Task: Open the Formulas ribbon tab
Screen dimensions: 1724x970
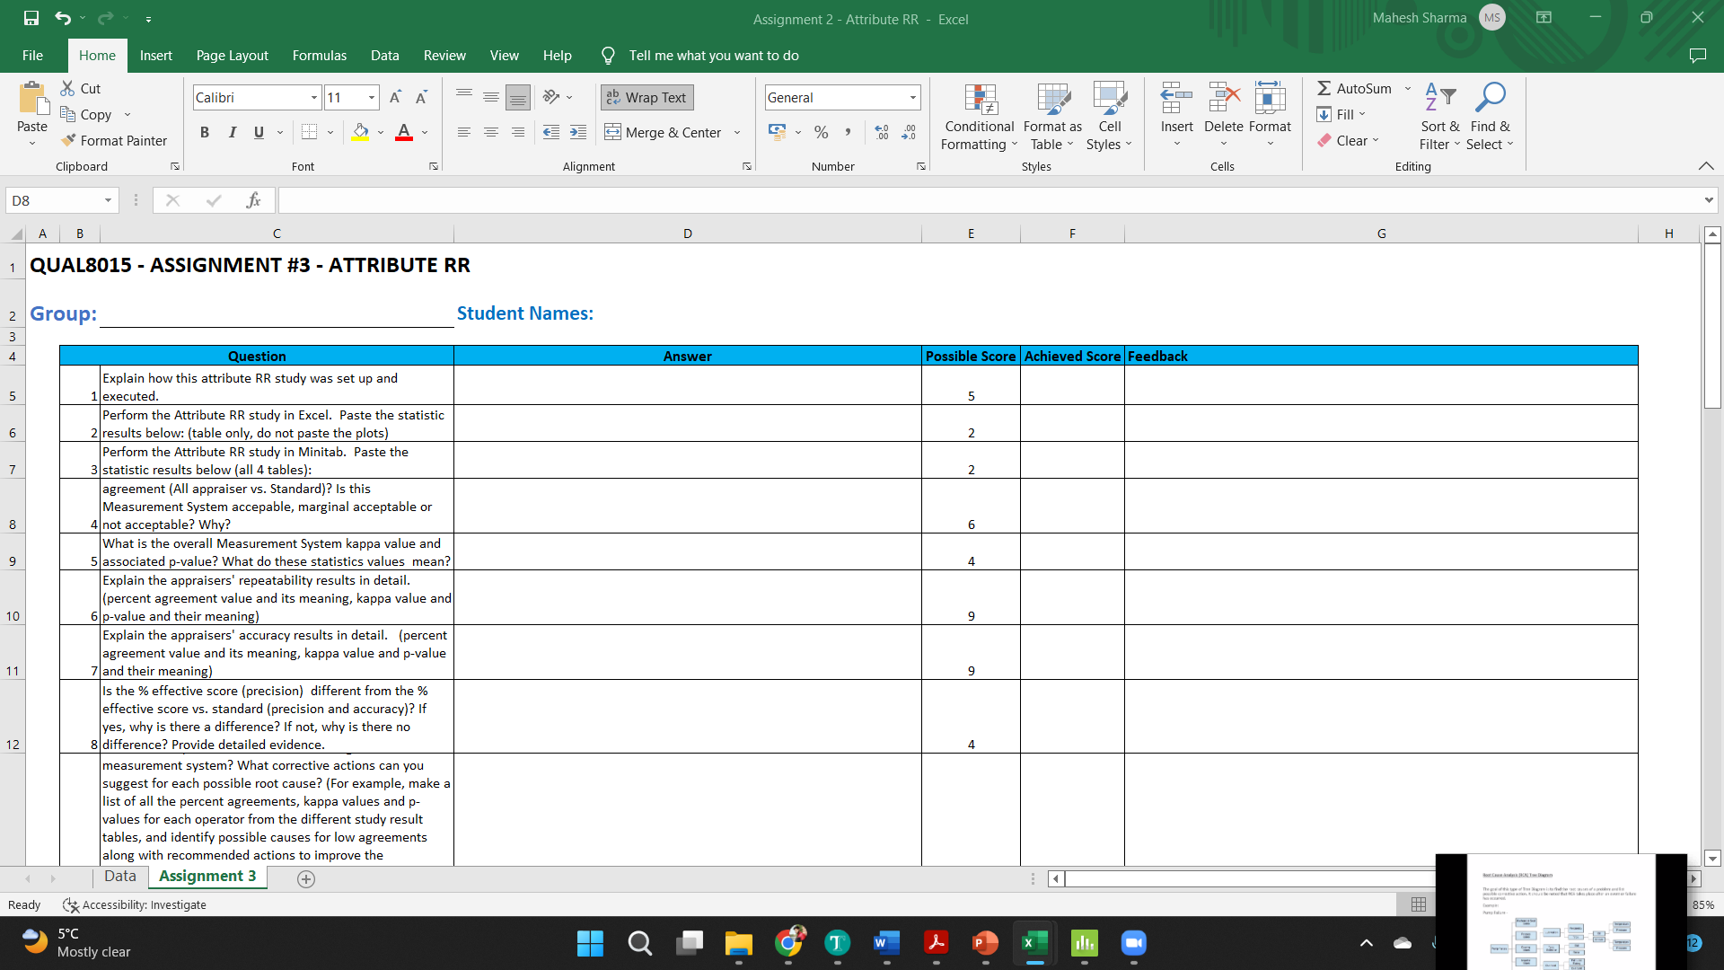Action: [x=319, y=55]
